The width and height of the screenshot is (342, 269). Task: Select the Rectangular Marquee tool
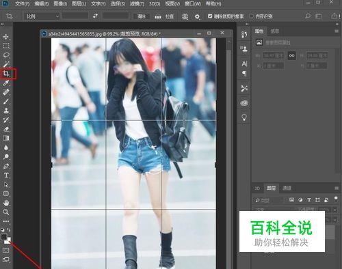6,46
